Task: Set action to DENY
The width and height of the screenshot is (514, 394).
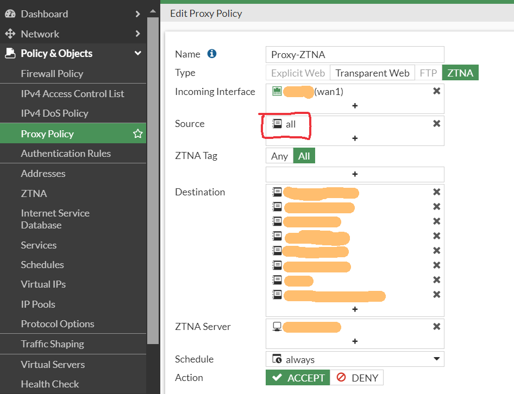Action: [x=356, y=378]
